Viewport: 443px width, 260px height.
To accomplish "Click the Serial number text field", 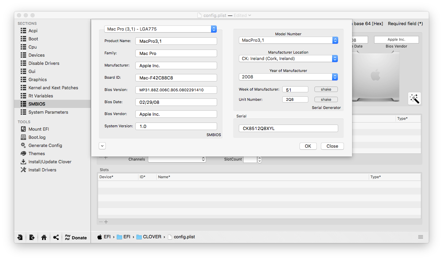I will (288, 128).
